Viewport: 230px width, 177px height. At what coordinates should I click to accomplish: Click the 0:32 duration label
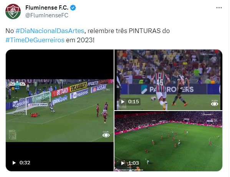coord(25,163)
